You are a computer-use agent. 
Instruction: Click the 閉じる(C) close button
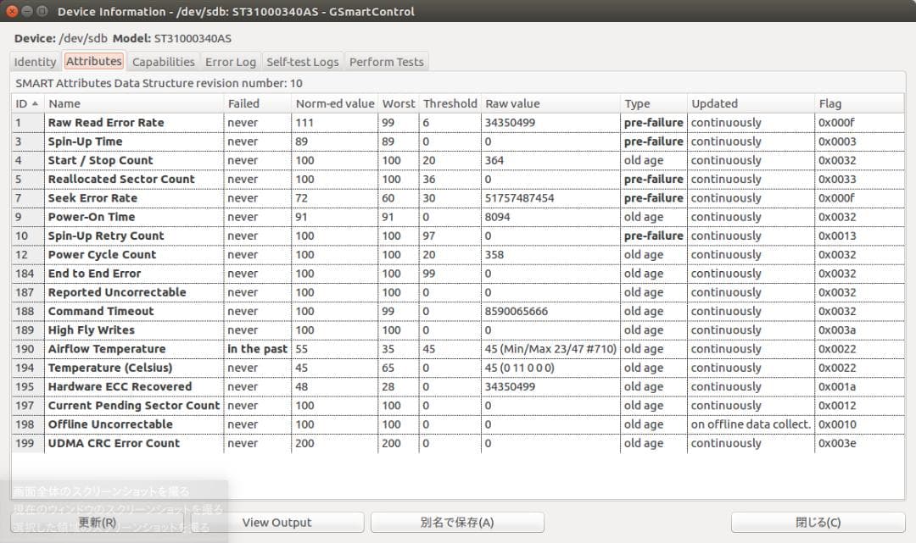[818, 523]
